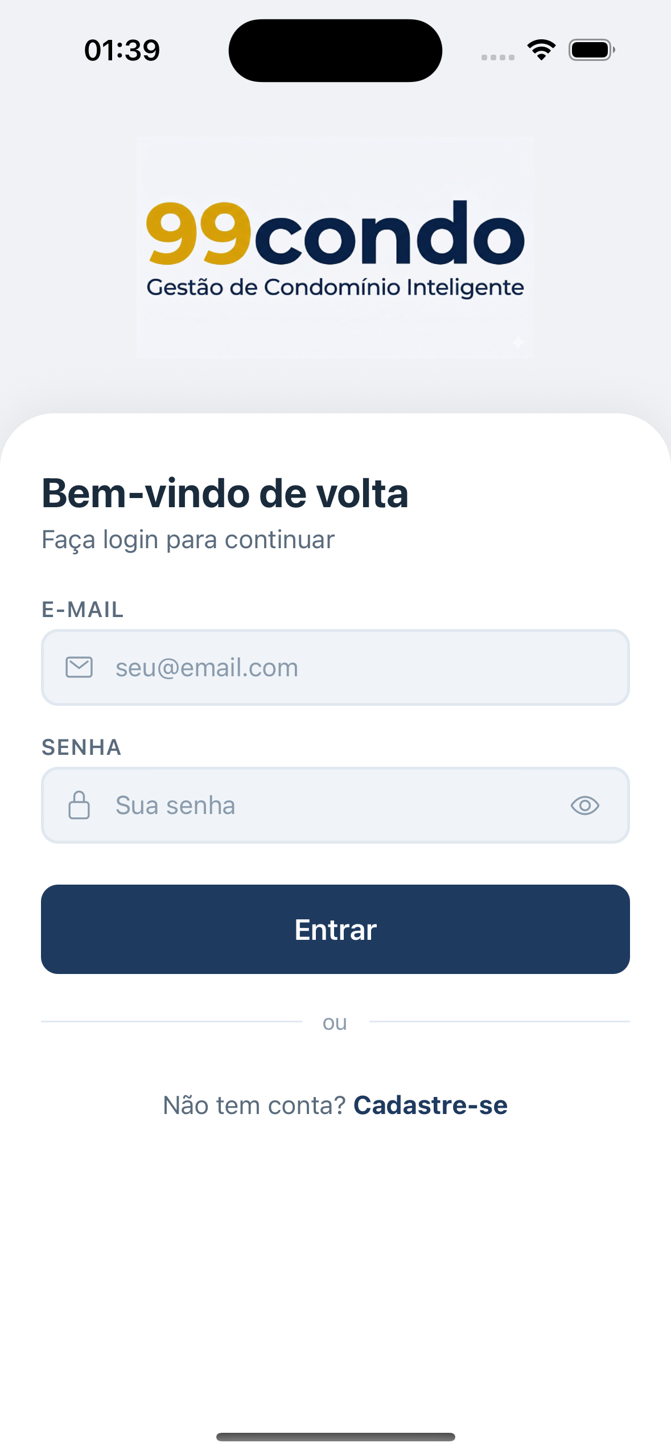This screenshot has height=1455, width=671.
Task: Click the E-MAIL field label
Action: 83,610
